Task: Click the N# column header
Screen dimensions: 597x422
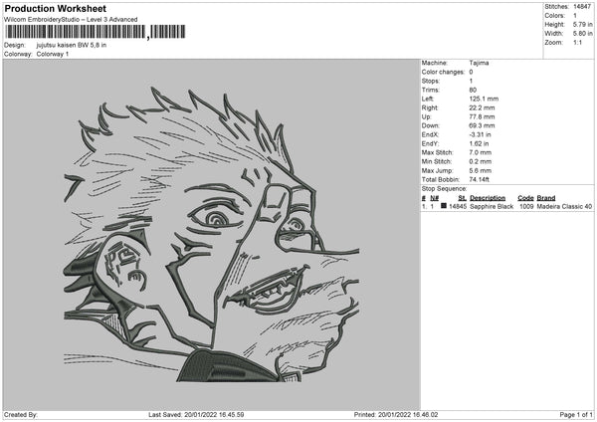Action: 435,198
